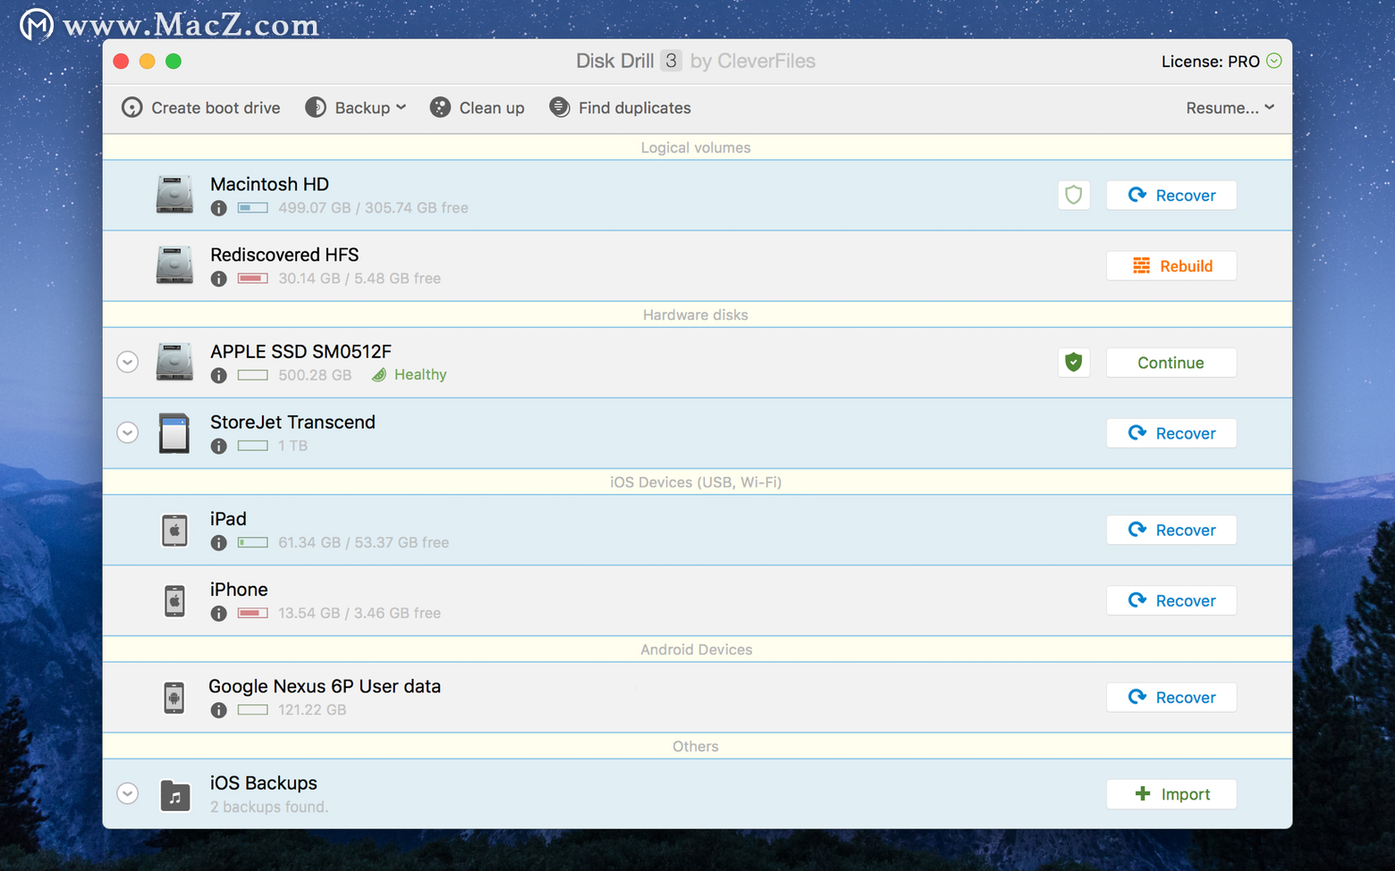This screenshot has height=871, width=1395.
Task: Select the Rediscovered HFS name
Action: coord(284,255)
